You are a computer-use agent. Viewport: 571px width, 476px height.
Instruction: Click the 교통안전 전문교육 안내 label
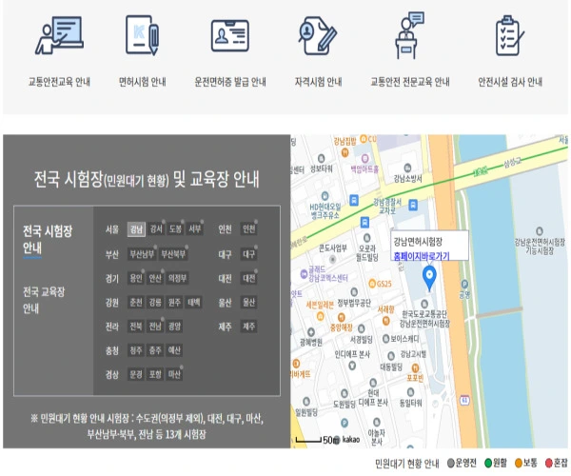pyautogui.click(x=410, y=82)
